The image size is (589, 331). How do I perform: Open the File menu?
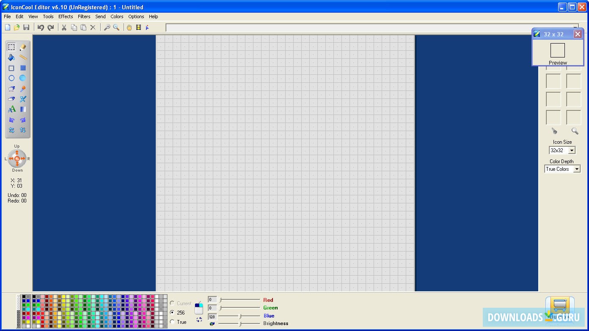tap(7, 16)
